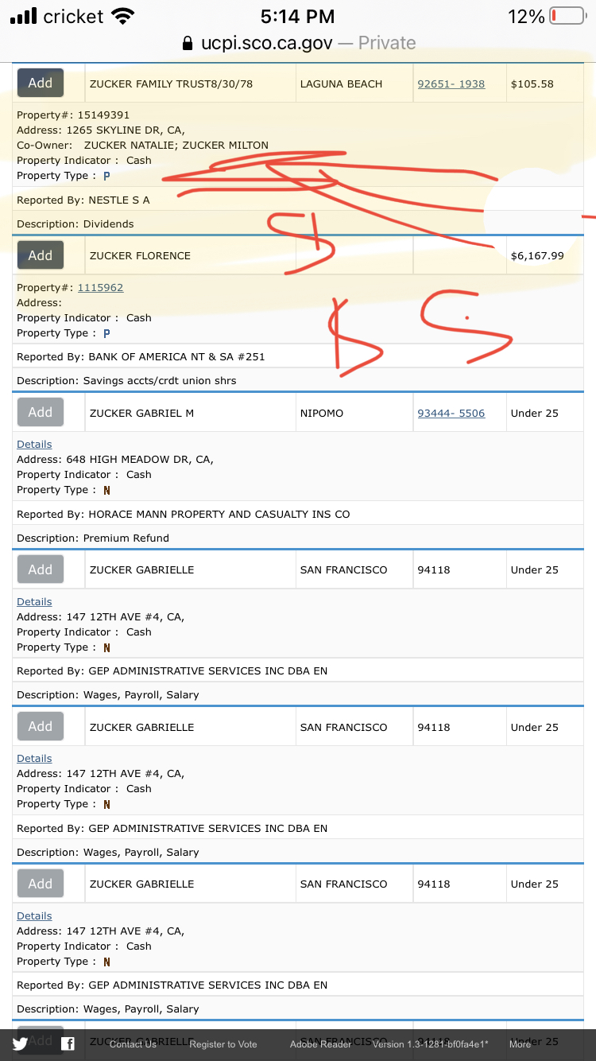Select Co-Owner ZUCKER NATALIE; ZUCKER MILTON
Viewport: 596px width, 1061px height.
142,145
